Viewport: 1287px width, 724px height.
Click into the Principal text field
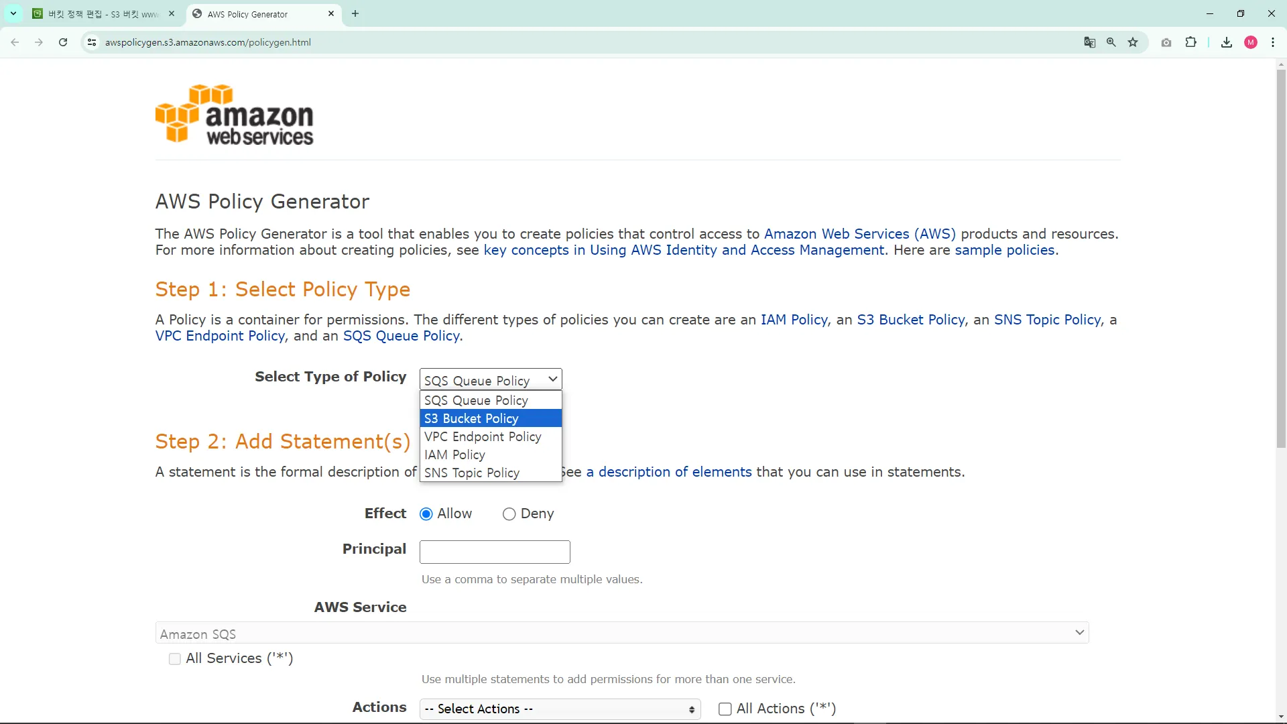[x=495, y=552]
